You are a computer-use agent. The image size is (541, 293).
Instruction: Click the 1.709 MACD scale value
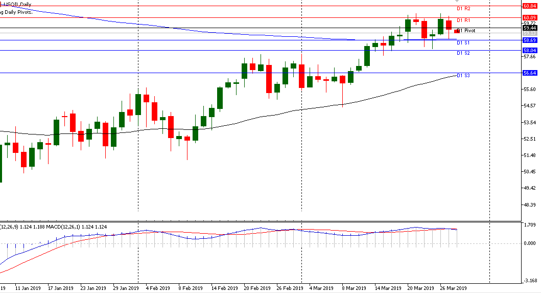[x=529, y=224]
